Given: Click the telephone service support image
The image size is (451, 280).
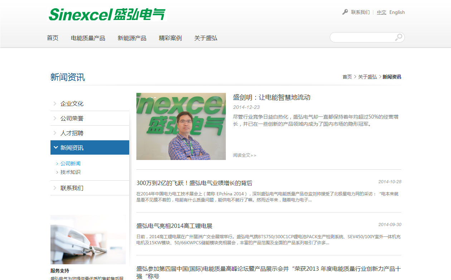Looking at the screenshot, I should (x=88, y=239).
